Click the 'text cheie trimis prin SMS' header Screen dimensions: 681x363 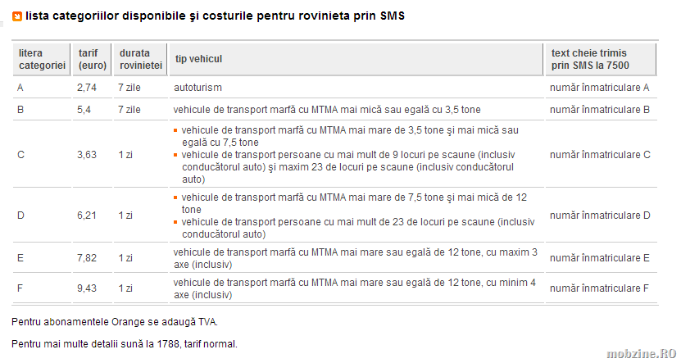point(600,59)
